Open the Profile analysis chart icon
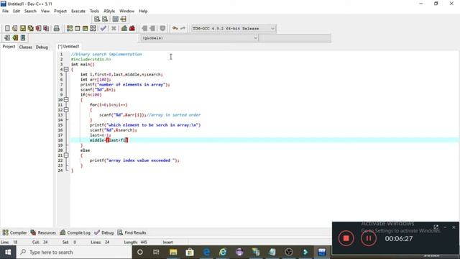The height and width of the screenshot is (259, 460). 124,29
